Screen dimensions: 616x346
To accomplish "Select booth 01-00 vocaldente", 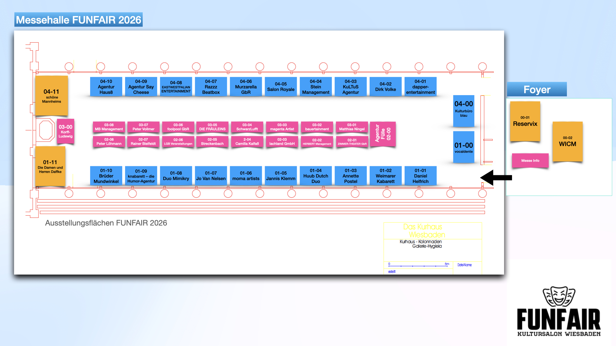I will pyautogui.click(x=464, y=147).
